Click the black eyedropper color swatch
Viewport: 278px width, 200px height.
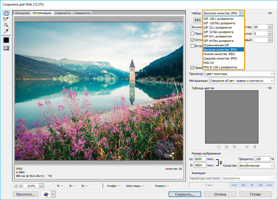(6, 40)
